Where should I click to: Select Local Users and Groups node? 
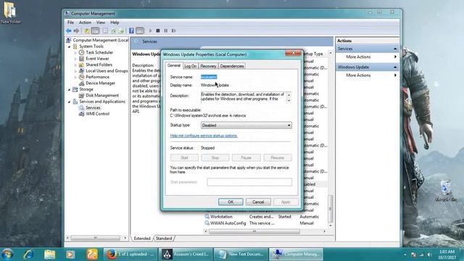(x=107, y=71)
